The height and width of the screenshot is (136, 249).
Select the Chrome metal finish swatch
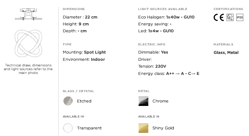(143, 101)
